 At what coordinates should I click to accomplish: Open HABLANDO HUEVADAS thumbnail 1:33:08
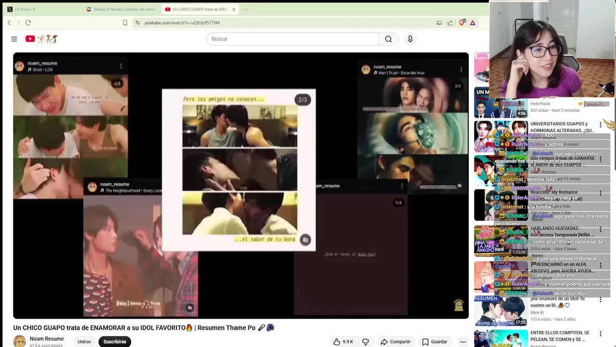click(x=500, y=240)
